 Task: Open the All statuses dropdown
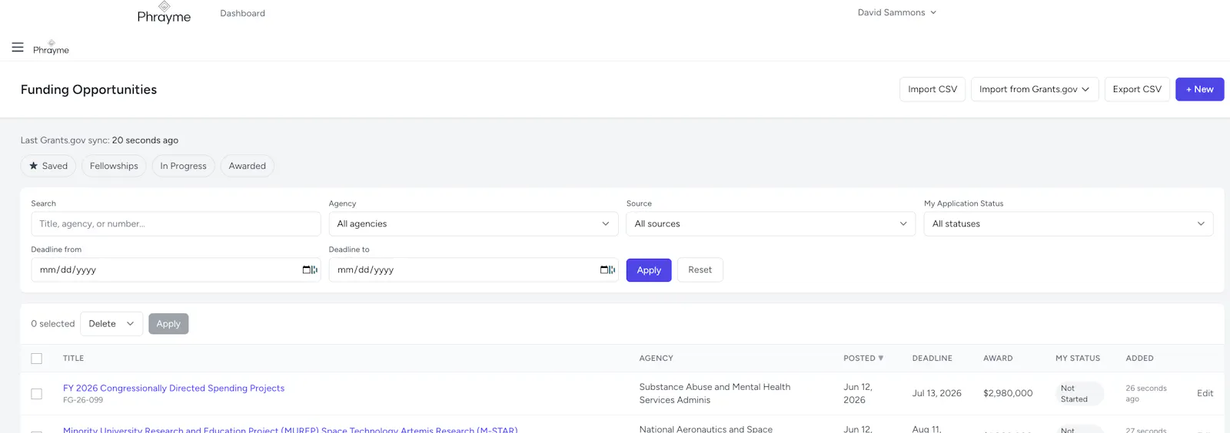pos(1069,224)
